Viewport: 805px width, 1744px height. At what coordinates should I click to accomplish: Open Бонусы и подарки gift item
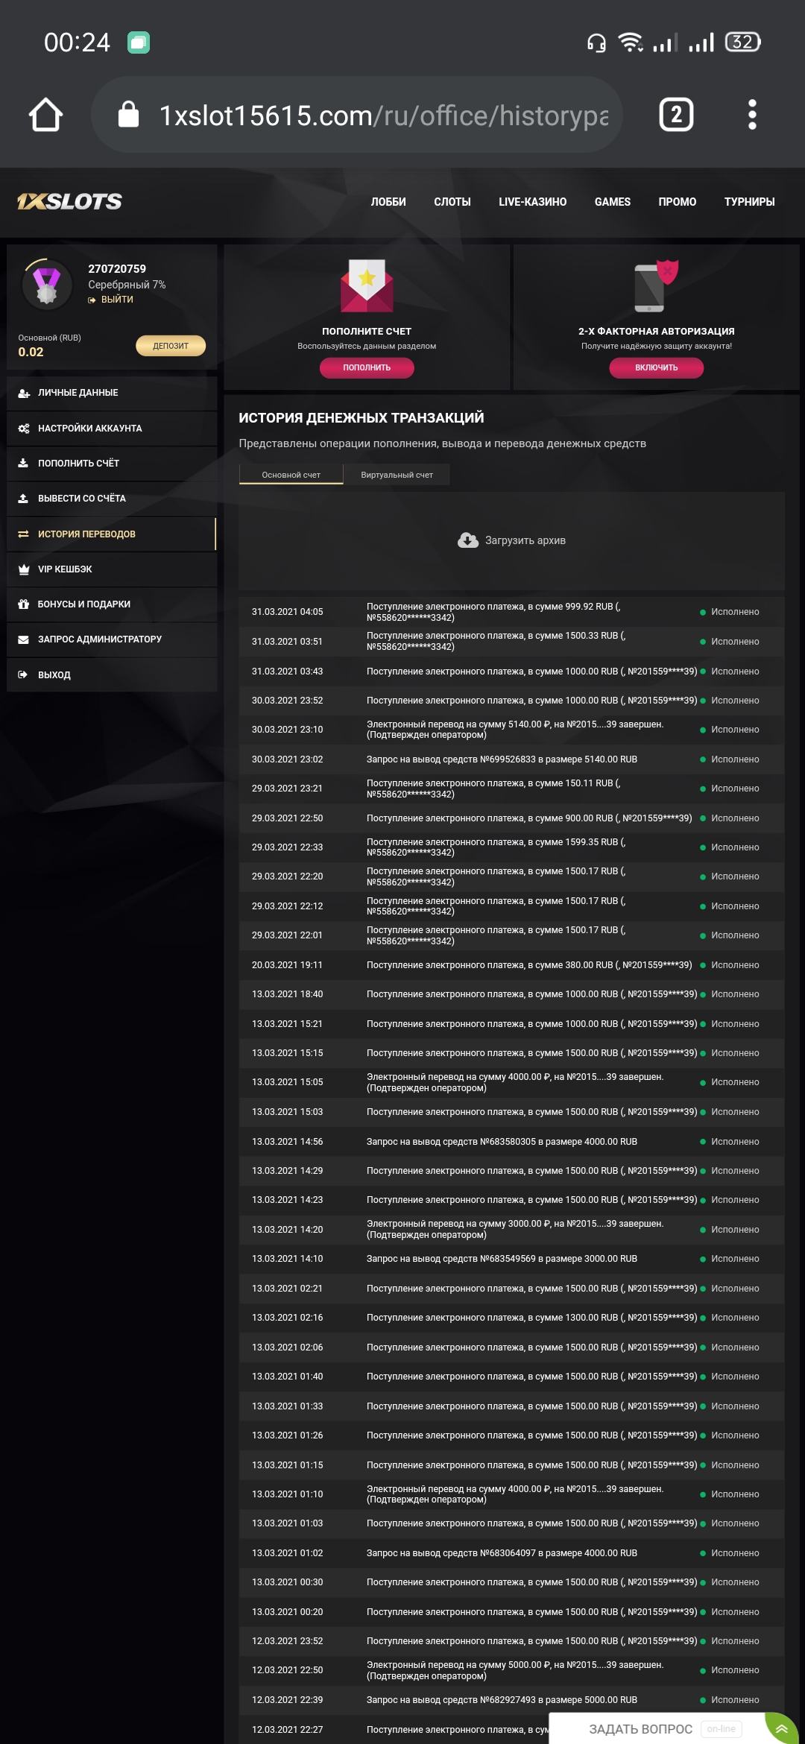[x=83, y=604]
